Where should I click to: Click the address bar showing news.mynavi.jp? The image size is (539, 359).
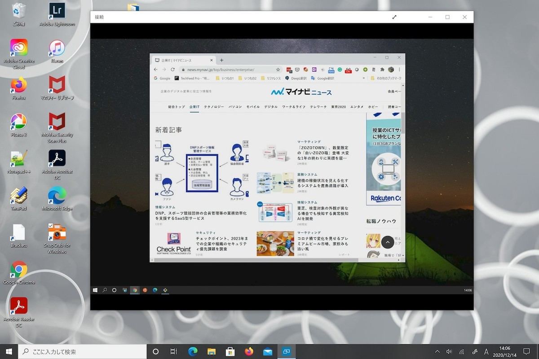230,70
